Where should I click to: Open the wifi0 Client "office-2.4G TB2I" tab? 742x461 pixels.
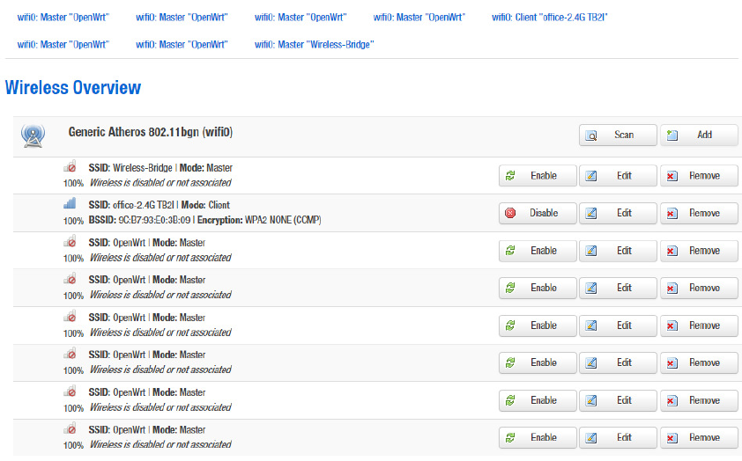[550, 17]
